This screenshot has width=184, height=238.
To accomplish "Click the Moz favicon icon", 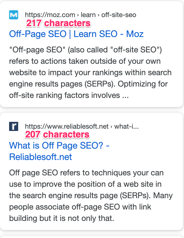I will pyautogui.click(x=13, y=15).
